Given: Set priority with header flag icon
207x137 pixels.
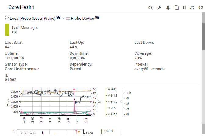Looking at the screenshot, I should pyautogui.click(x=201, y=8).
